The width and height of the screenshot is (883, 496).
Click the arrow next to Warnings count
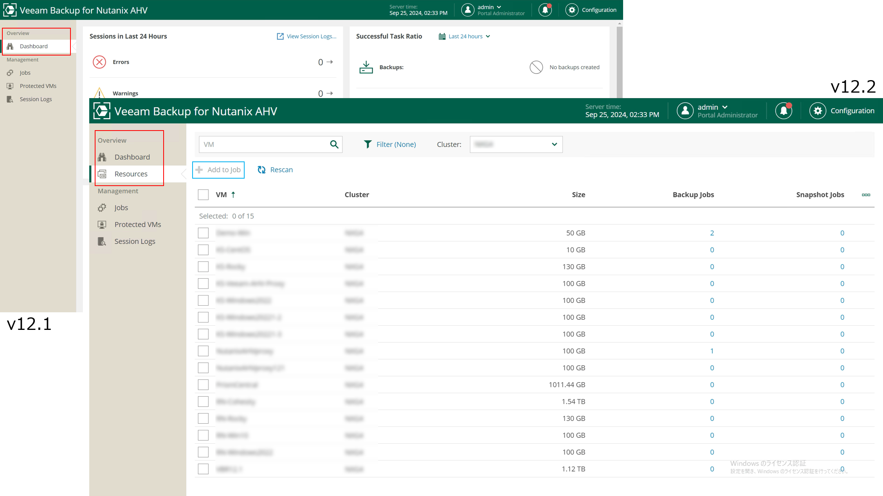[330, 93]
